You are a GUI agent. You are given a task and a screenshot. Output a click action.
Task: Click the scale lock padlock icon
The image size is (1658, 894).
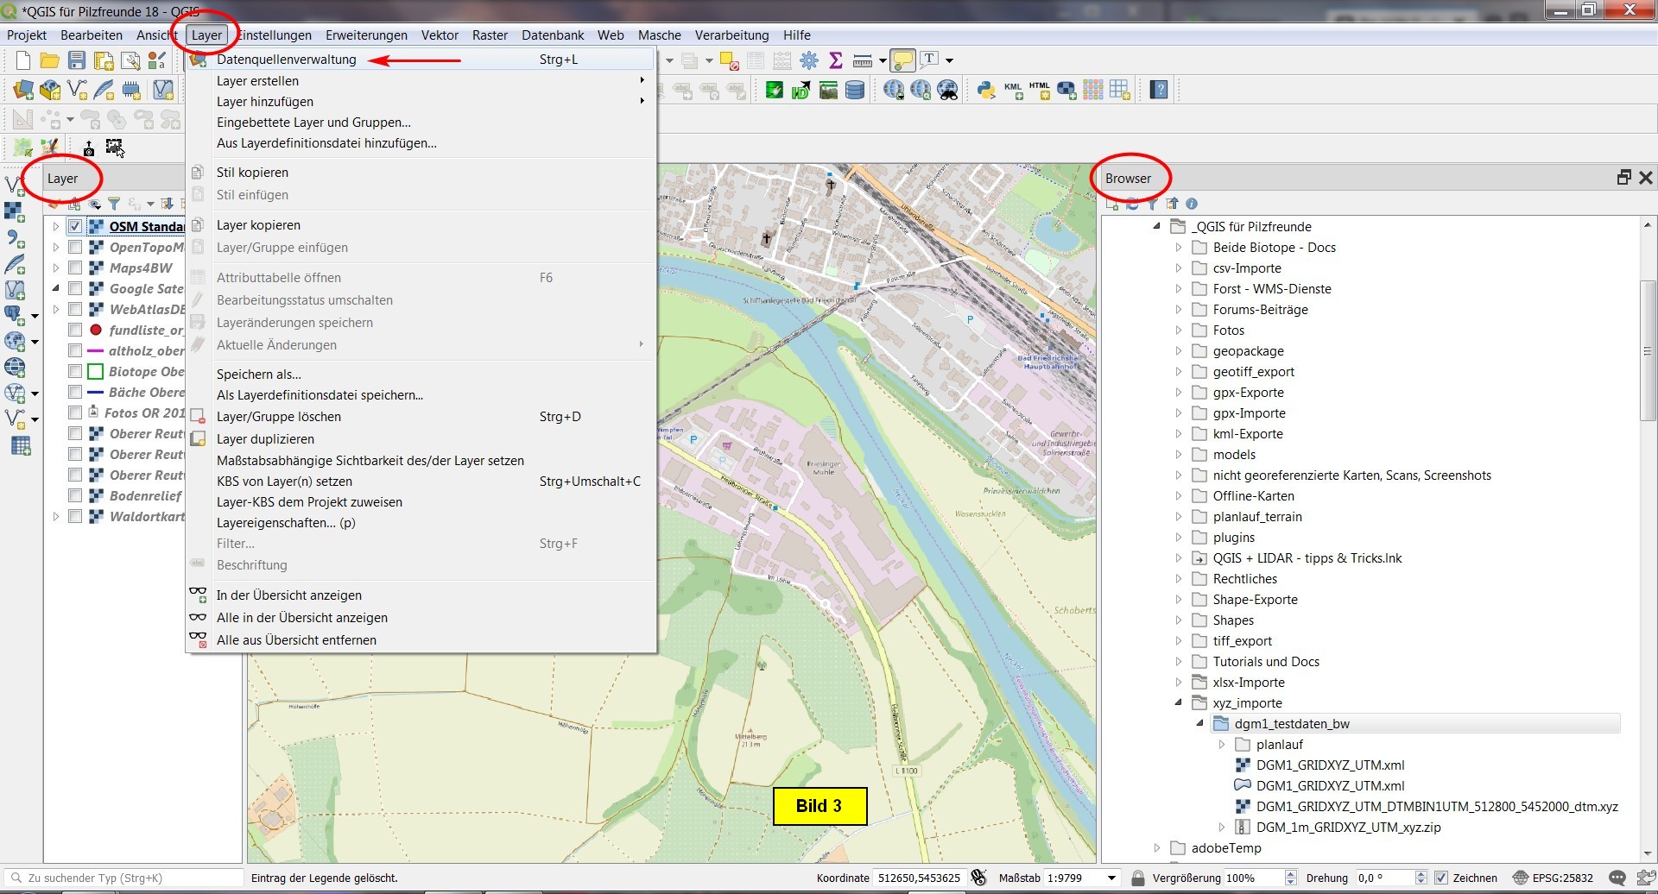[x=1137, y=878]
